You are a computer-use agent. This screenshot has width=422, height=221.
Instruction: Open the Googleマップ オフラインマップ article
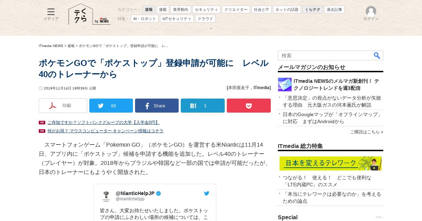tap(332, 118)
